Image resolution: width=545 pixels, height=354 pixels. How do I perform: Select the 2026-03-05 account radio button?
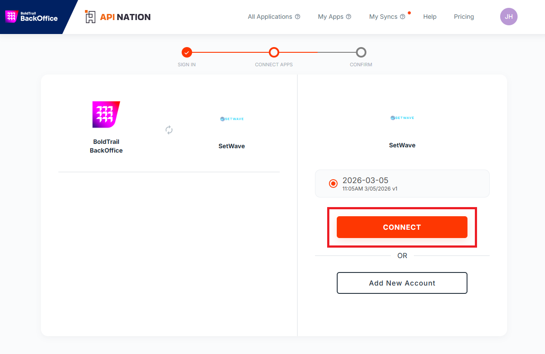333,184
